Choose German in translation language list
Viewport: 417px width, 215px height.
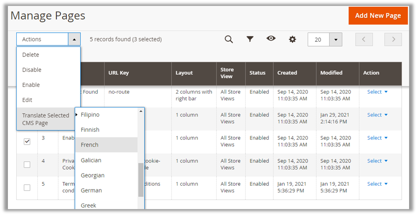pyautogui.click(x=91, y=190)
